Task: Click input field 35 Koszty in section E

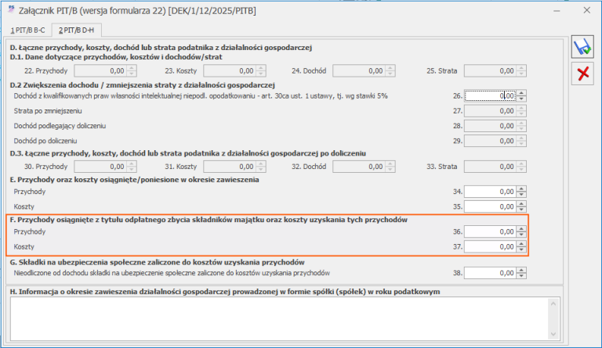Action: (x=490, y=206)
